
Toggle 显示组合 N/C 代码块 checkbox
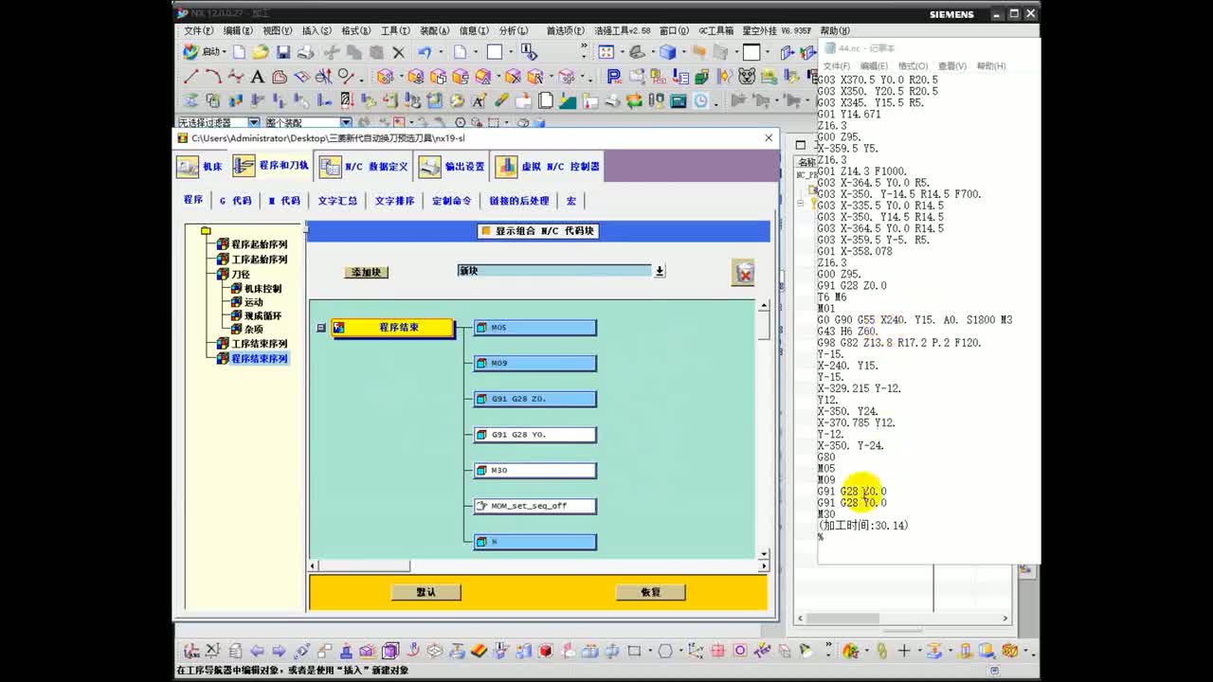coord(485,230)
